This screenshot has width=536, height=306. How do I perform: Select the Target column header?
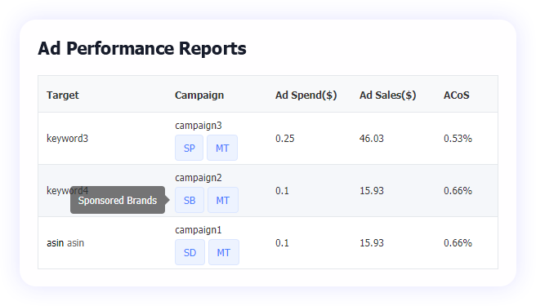tap(63, 95)
